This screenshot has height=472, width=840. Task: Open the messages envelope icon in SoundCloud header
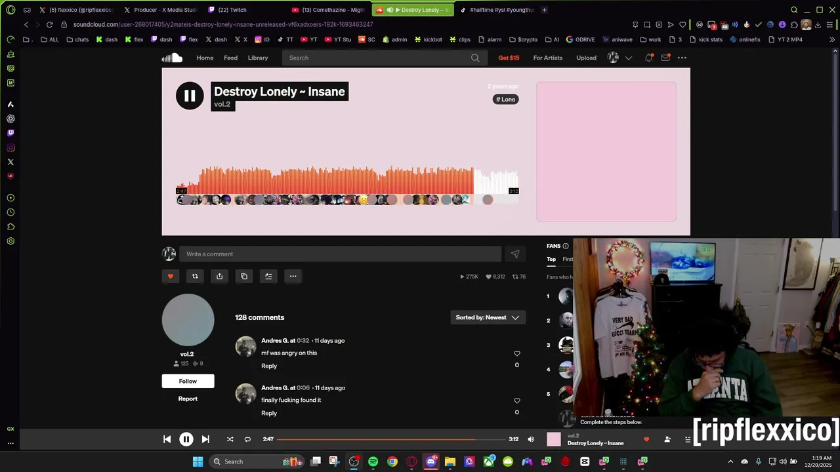point(665,58)
